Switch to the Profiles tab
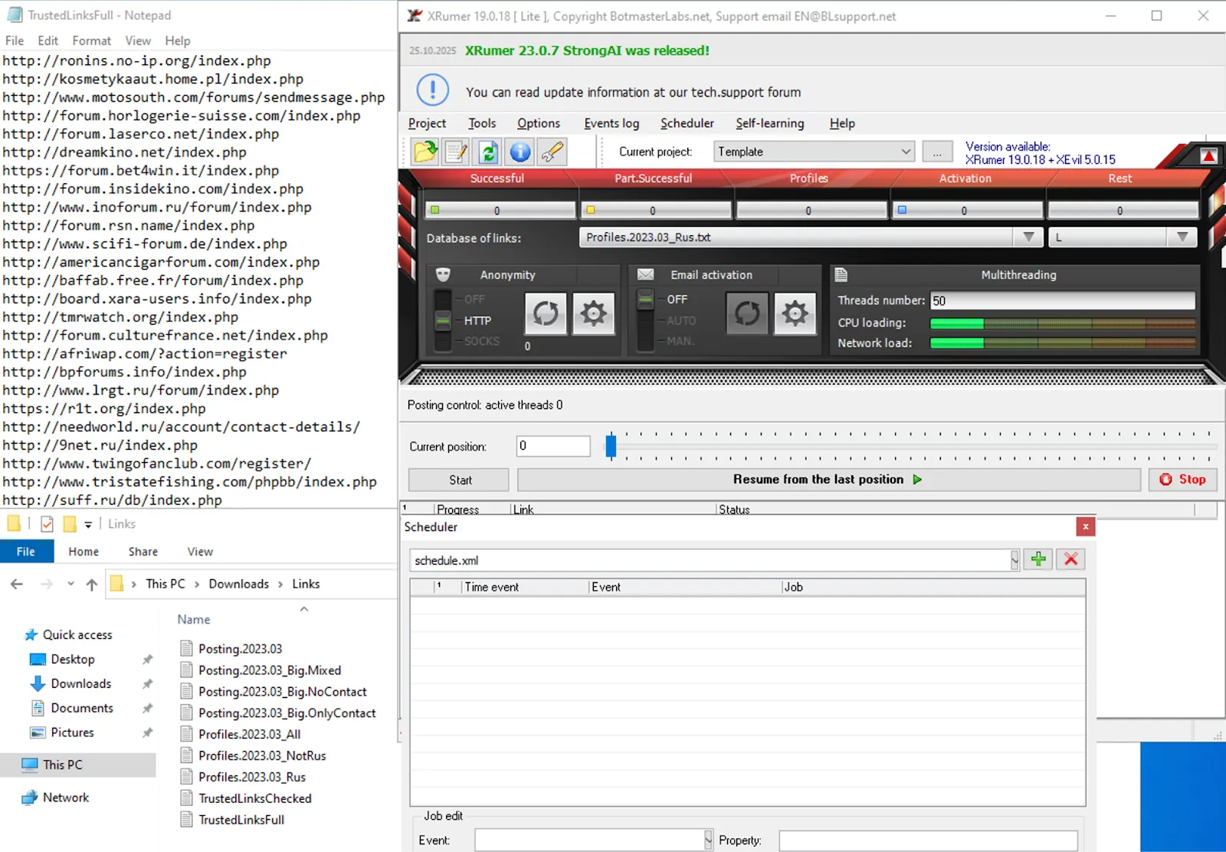The width and height of the screenshot is (1226, 852). pos(808,179)
